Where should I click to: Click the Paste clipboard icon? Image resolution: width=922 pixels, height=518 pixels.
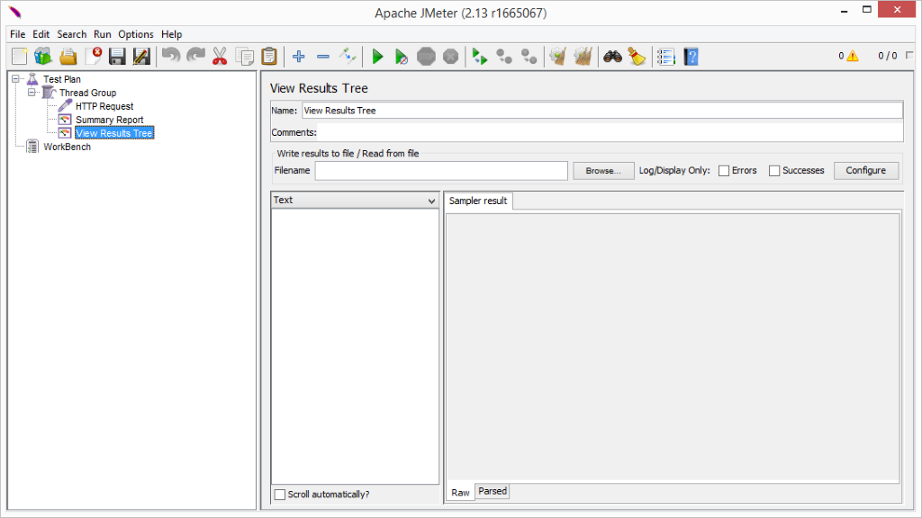pyautogui.click(x=268, y=57)
